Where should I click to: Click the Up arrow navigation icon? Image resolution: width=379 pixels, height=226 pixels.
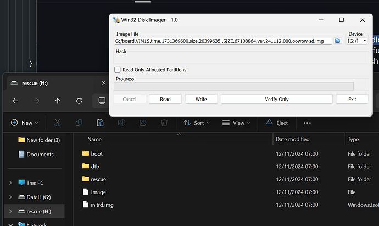click(x=58, y=101)
